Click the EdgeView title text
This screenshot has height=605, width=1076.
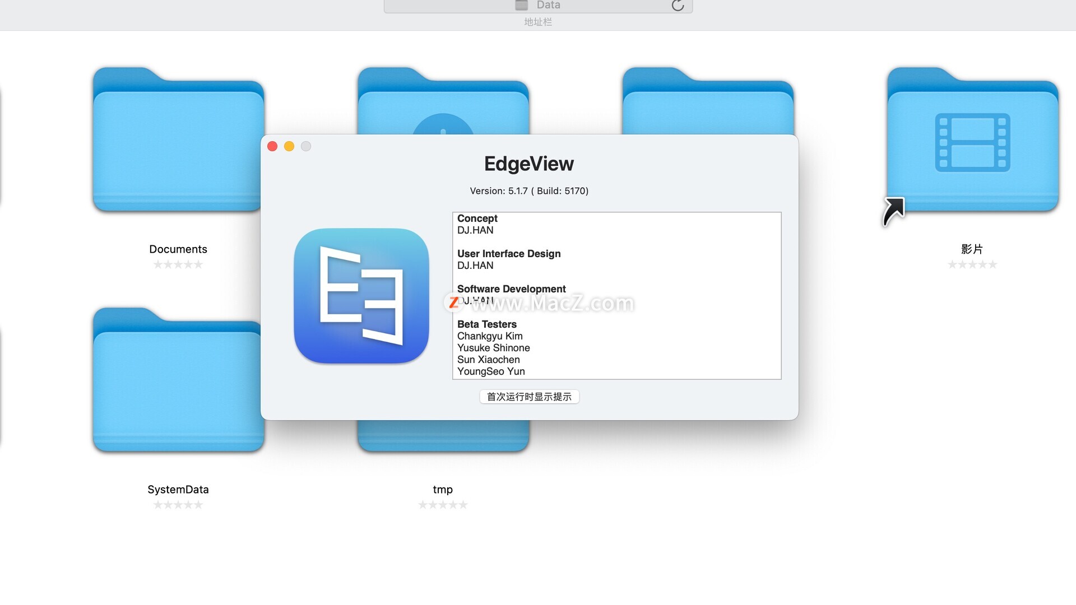tap(529, 164)
